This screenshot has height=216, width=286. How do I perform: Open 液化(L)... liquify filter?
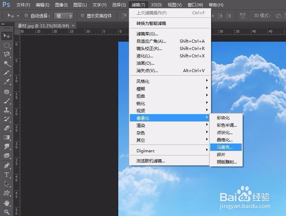(170, 56)
